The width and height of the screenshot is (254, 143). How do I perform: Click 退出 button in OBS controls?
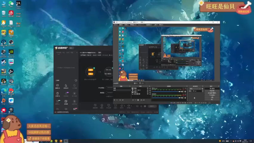(212, 99)
